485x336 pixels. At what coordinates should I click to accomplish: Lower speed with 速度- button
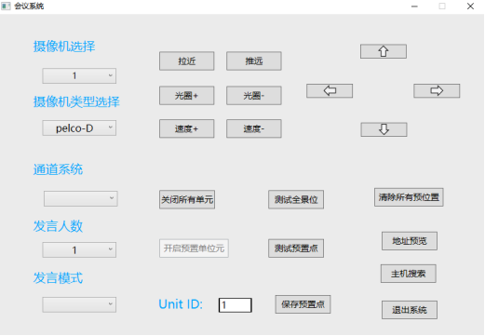coord(254,128)
